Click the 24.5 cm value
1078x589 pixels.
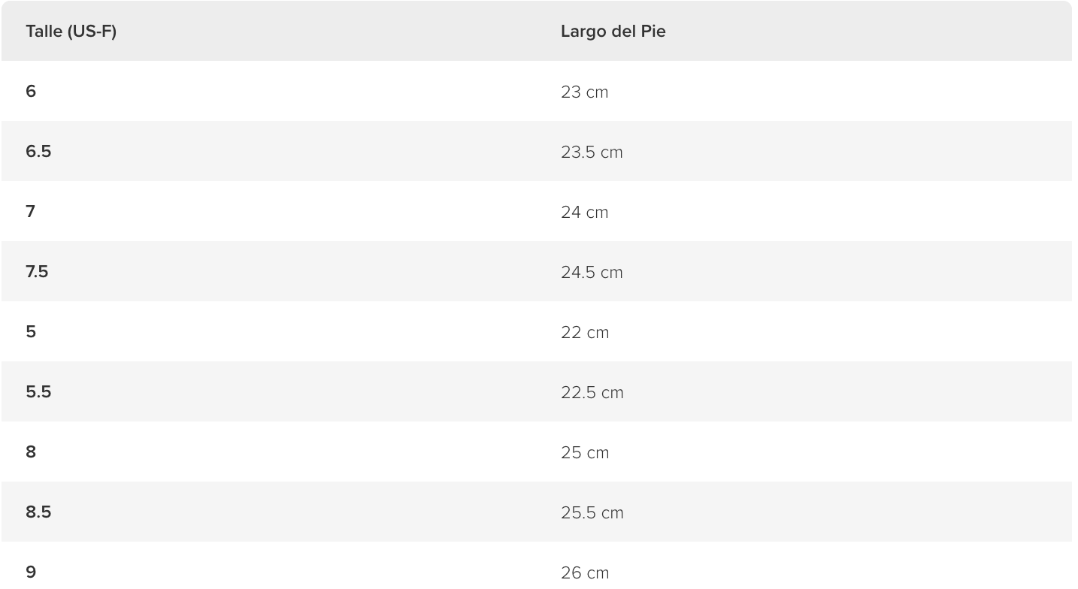point(592,272)
